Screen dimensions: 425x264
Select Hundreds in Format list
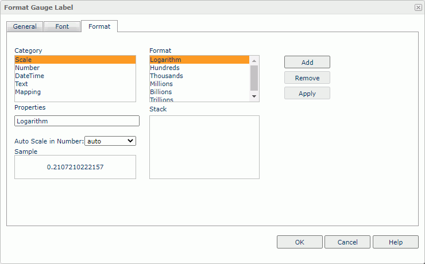coord(165,68)
